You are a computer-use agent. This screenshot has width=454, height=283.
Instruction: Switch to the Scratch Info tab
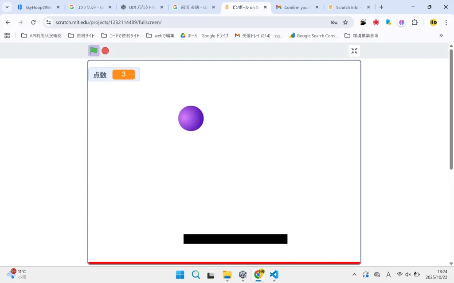(349, 7)
